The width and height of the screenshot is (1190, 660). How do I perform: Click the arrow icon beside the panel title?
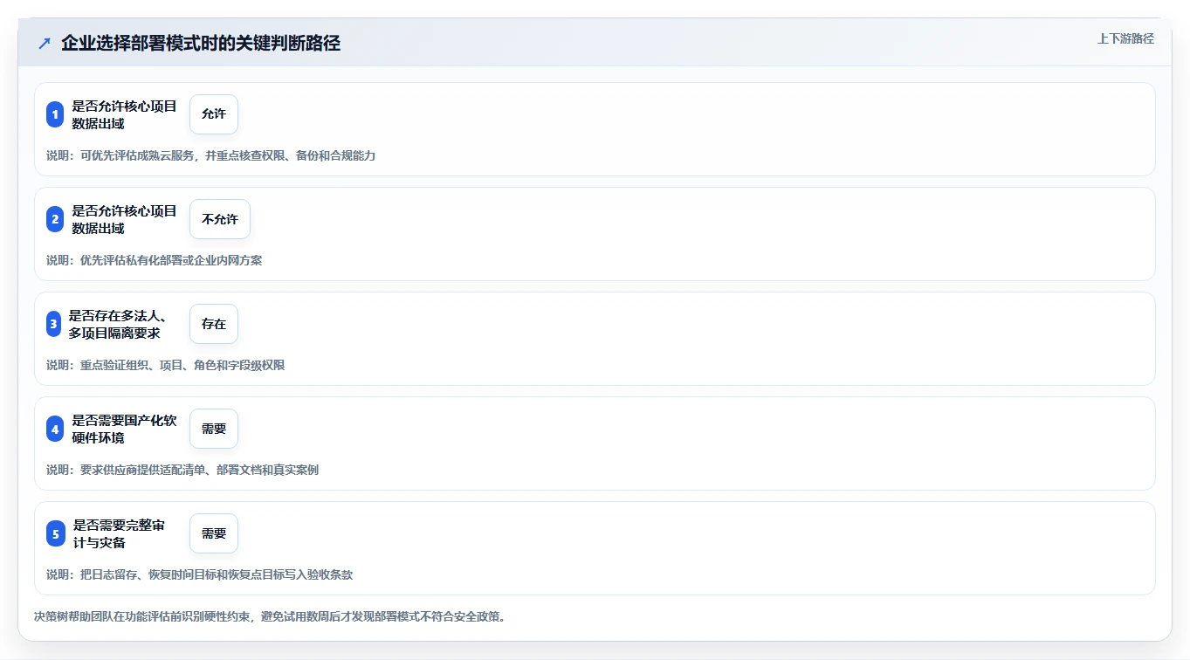[x=45, y=43]
